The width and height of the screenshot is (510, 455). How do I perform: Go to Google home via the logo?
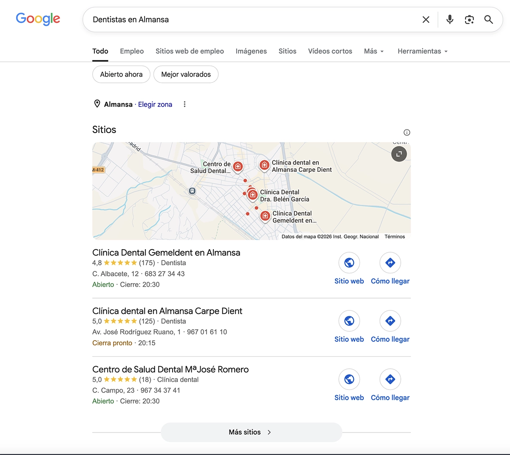[38, 19]
